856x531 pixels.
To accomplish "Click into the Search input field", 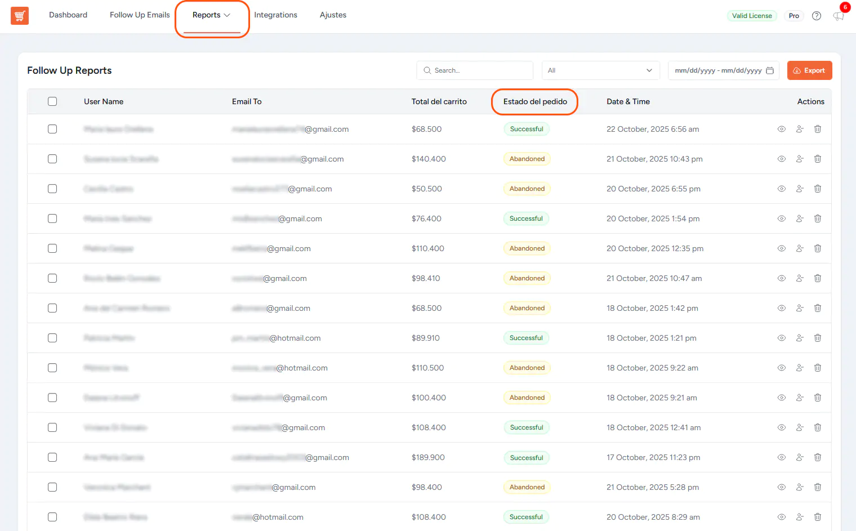I will click(479, 70).
